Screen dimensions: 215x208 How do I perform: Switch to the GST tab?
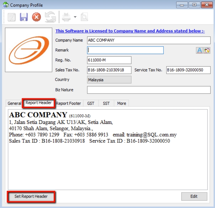(x=91, y=103)
